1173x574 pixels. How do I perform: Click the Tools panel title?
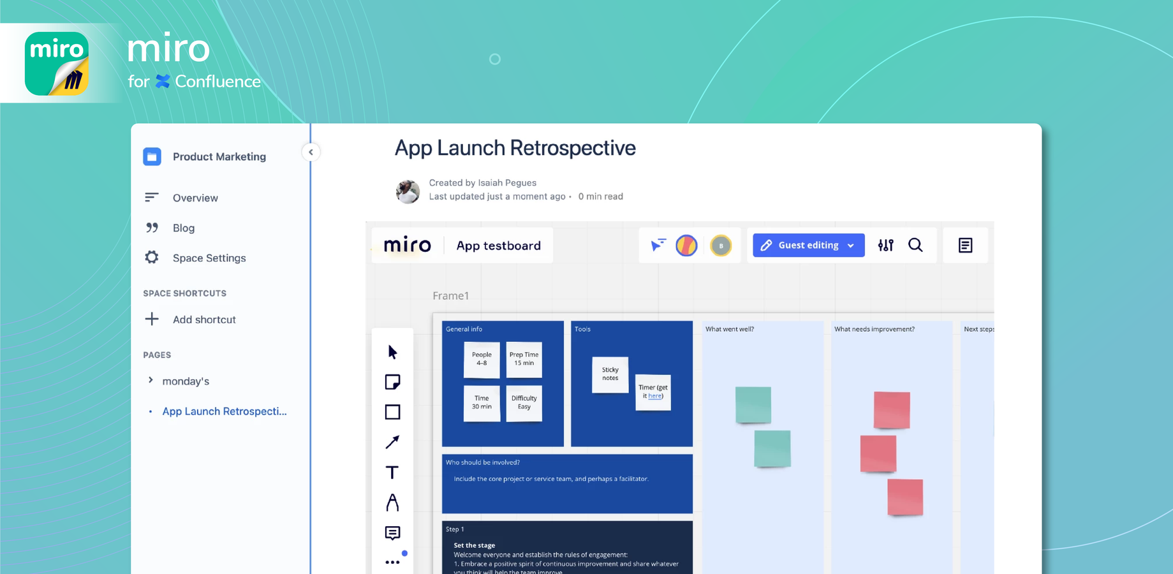coord(582,329)
